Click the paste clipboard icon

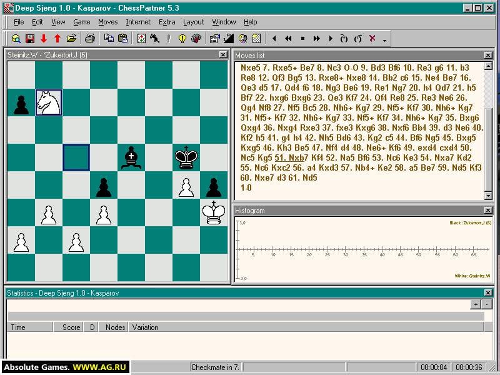click(x=122, y=39)
